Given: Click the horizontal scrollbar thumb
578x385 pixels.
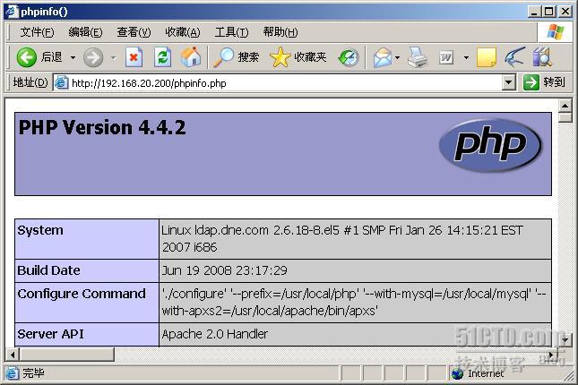Looking at the screenshot, I should (67, 355).
